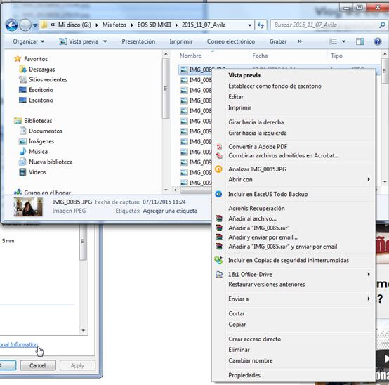389x385 pixels.
Task: Click the blue Back navigation arrow
Action: (x=11, y=25)
